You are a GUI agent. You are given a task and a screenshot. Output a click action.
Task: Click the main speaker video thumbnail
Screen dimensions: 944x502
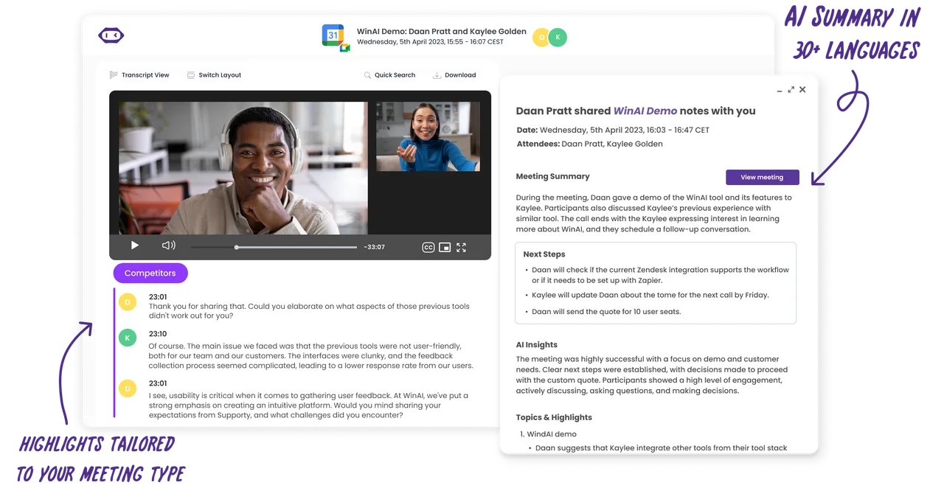(x=243, y=168)
